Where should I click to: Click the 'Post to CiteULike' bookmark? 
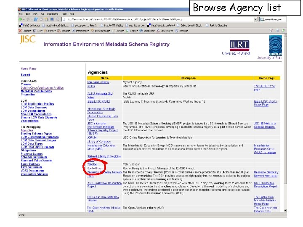(x=216, y=25)
